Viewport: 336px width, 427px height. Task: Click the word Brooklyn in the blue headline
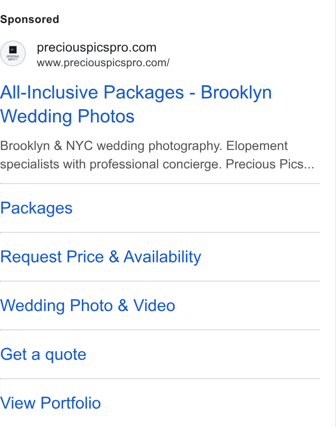(236, 92)
